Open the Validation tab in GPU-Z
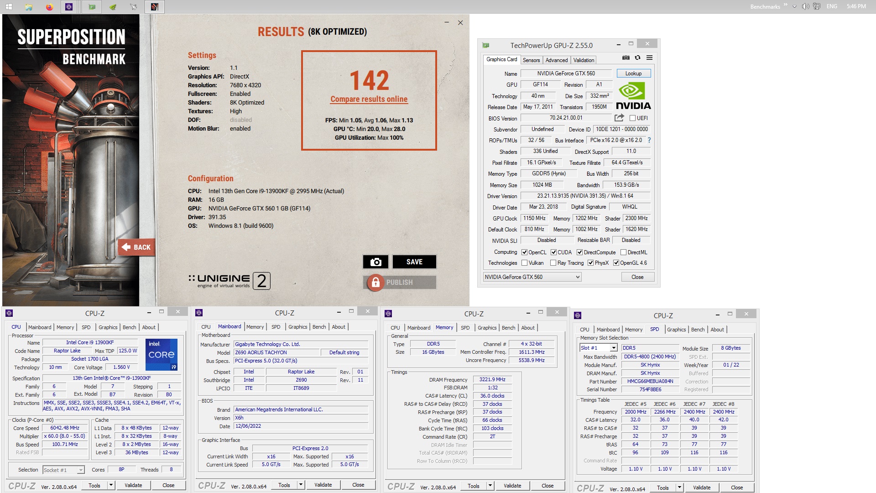Viewport: 876px width, 493px height. pos(584,60)
